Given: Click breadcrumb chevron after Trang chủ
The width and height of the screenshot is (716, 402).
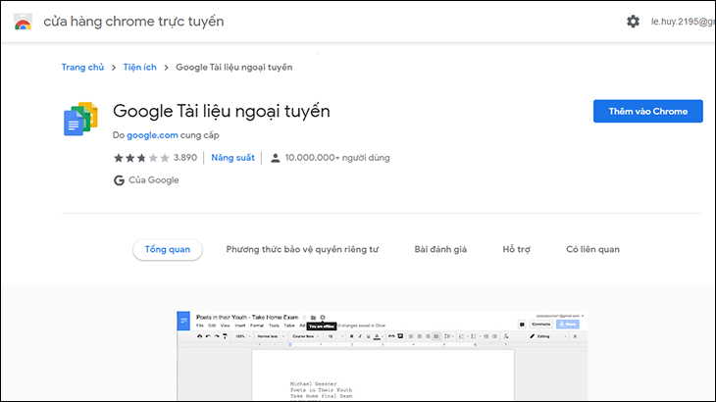Looking at the screenshot, I should click(x=114, y=68).
